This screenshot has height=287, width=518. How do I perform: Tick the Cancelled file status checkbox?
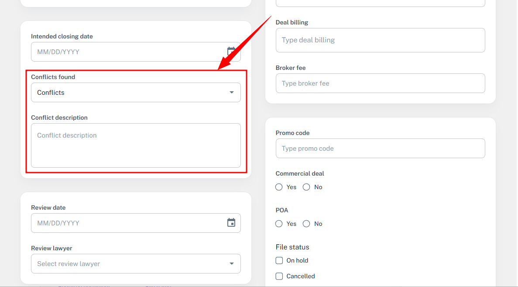pyautogui.click(x=279, y=276)
